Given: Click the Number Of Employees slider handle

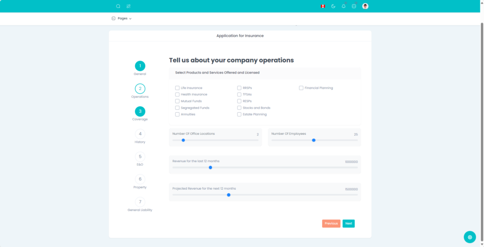Looking at the screenshot, I should [x=314, y=140].
